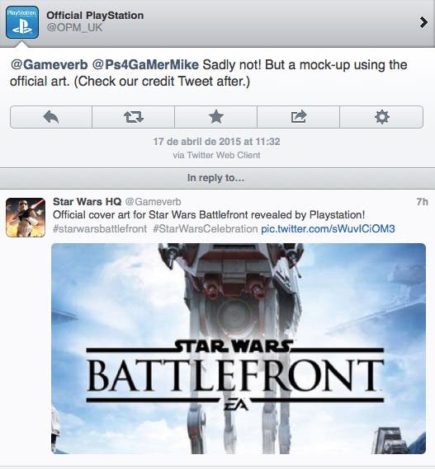This screenshot has height=469, width=435.
Task: Click the tweet timestamp 17 de abril
Action: click(216, 142)
